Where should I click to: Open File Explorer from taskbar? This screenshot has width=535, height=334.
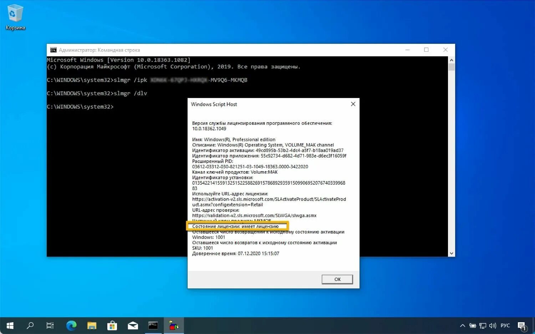click(92, 325)
